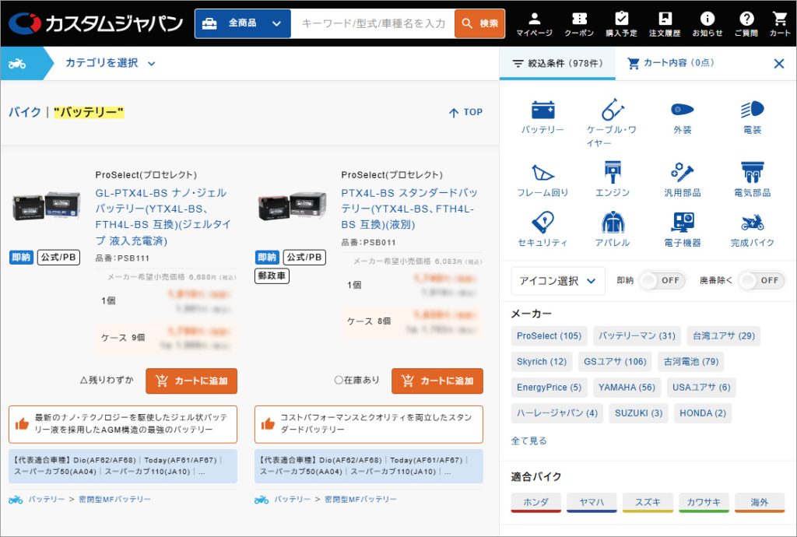797x537 pixels.
Task: Open the GL-PTX4L-BS ナノ・ジェルバッテリー product link
Action: [163, 217]
